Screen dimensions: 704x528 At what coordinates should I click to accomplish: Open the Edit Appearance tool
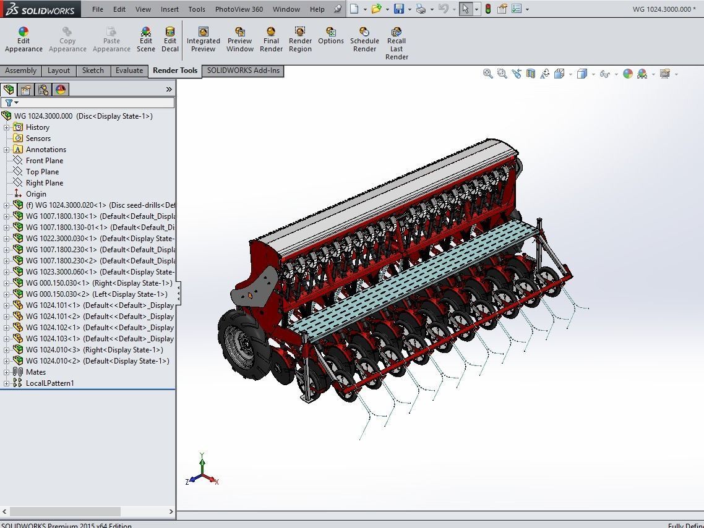(24, 40)
